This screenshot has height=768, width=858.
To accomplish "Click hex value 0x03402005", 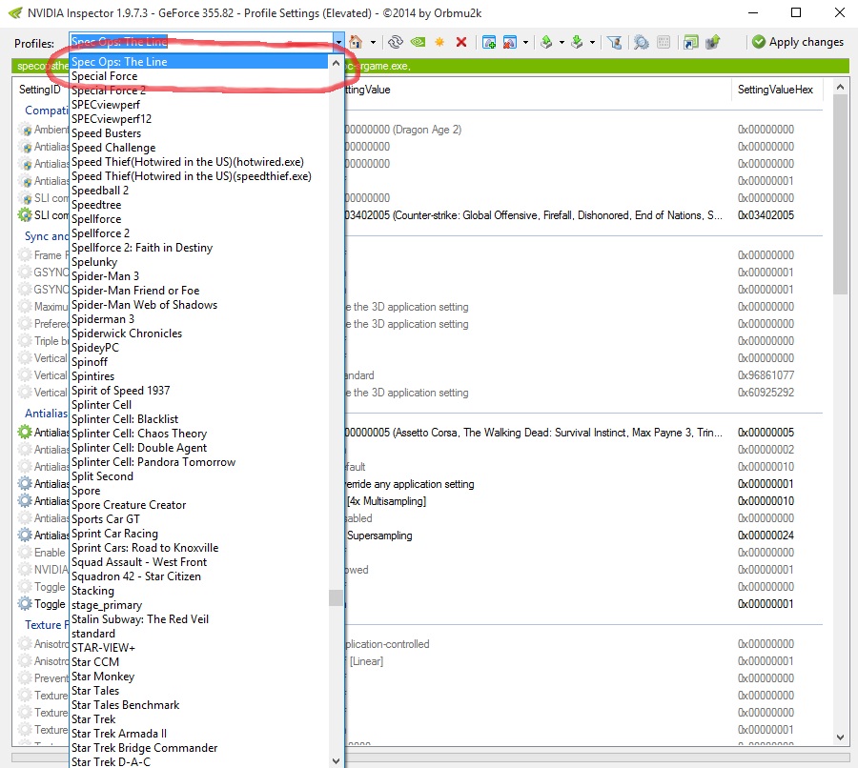I will (766, 215).
